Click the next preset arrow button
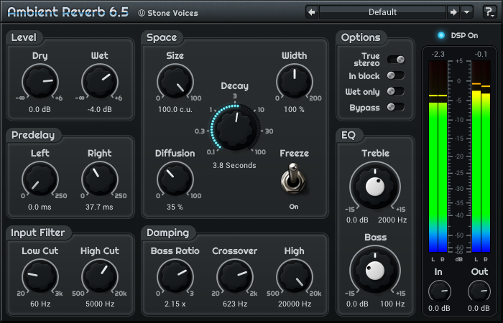 (453, 12)
